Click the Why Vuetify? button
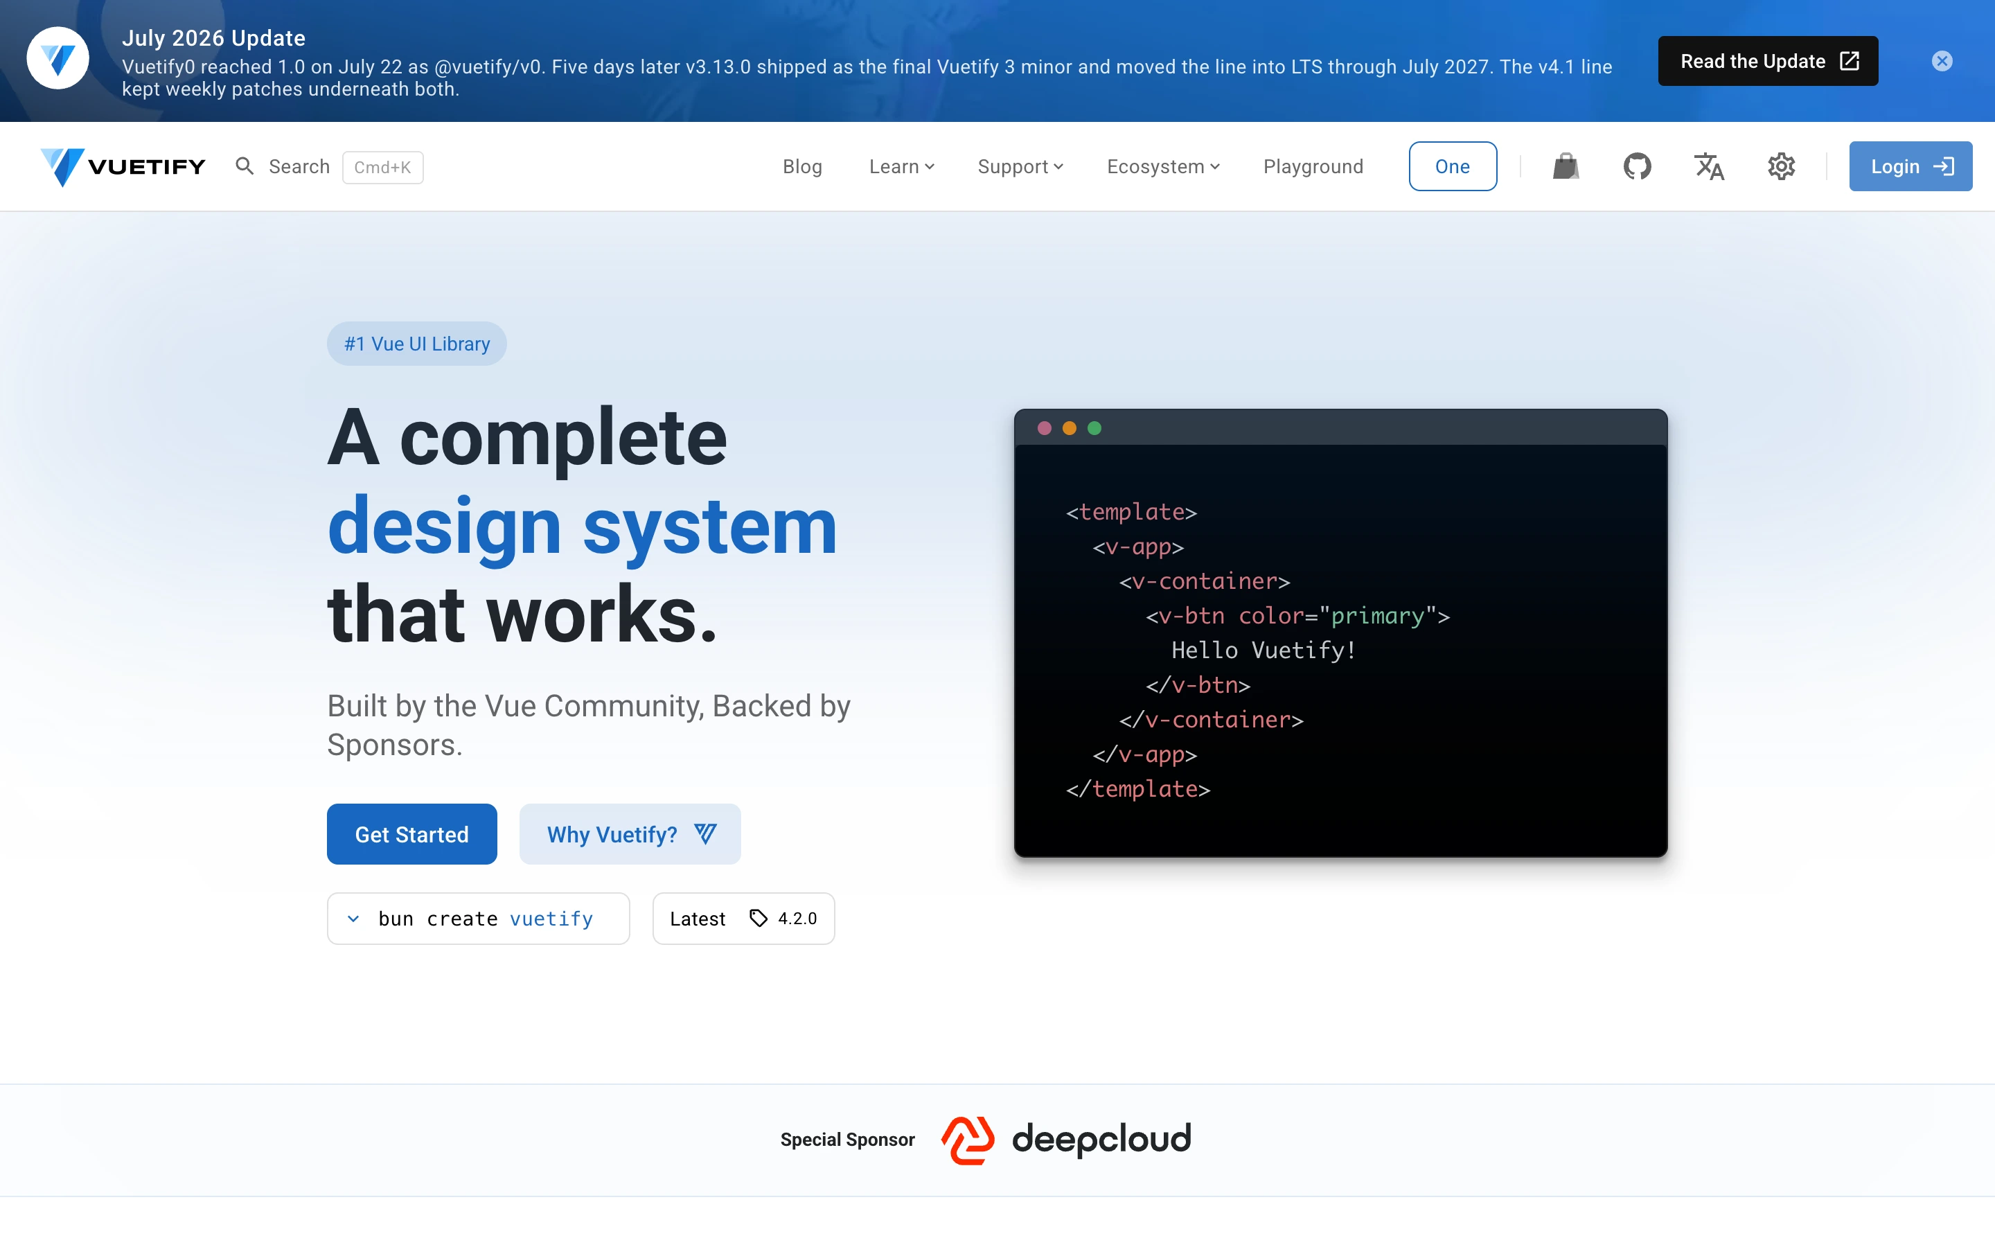This screenshot has width=1995, height=1247. coord(630,834)
